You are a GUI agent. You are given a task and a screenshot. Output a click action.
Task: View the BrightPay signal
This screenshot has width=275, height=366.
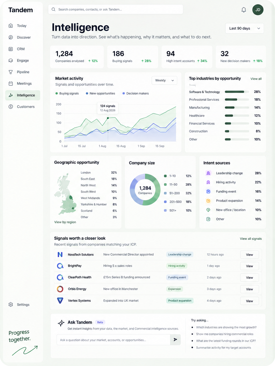coord(250,266)
